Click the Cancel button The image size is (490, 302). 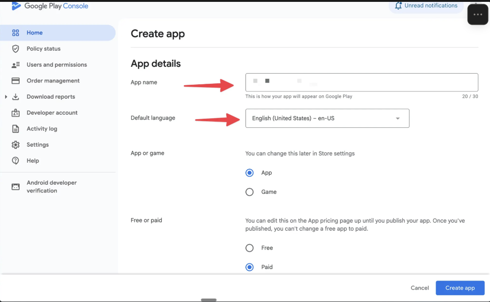[x=420, y=288]
